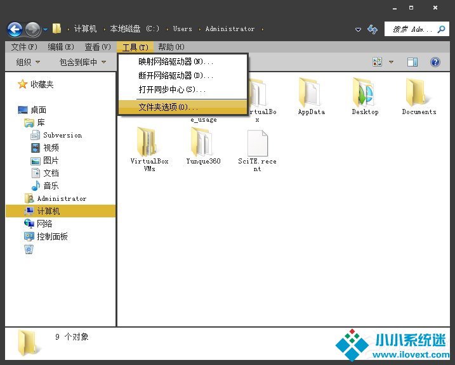Viewport: 455px width, 365px height.
Task: Navigate to 本地磁盘 (C:) in address path
Action: click(135, 29)
